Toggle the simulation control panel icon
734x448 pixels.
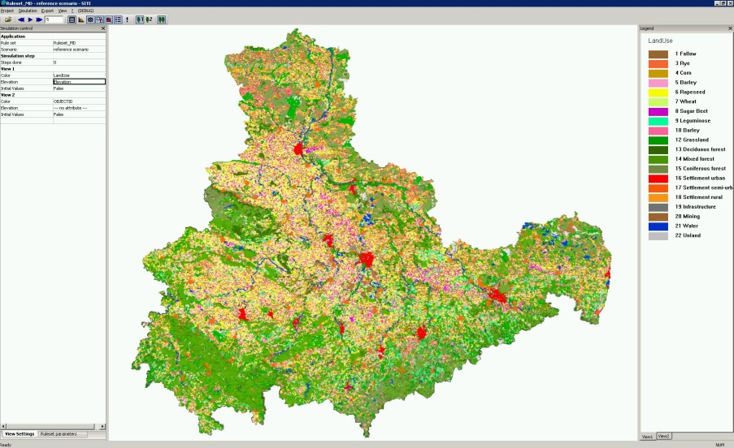pos(72,19)
